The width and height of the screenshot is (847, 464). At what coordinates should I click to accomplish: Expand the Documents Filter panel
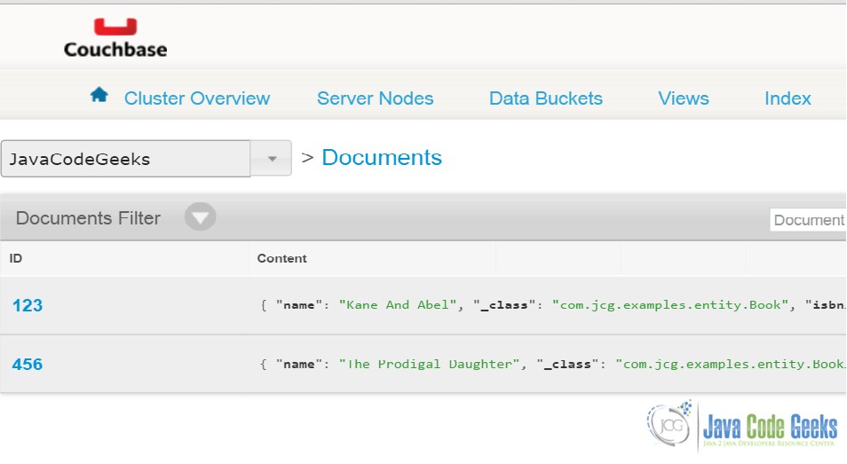point(200,216)
